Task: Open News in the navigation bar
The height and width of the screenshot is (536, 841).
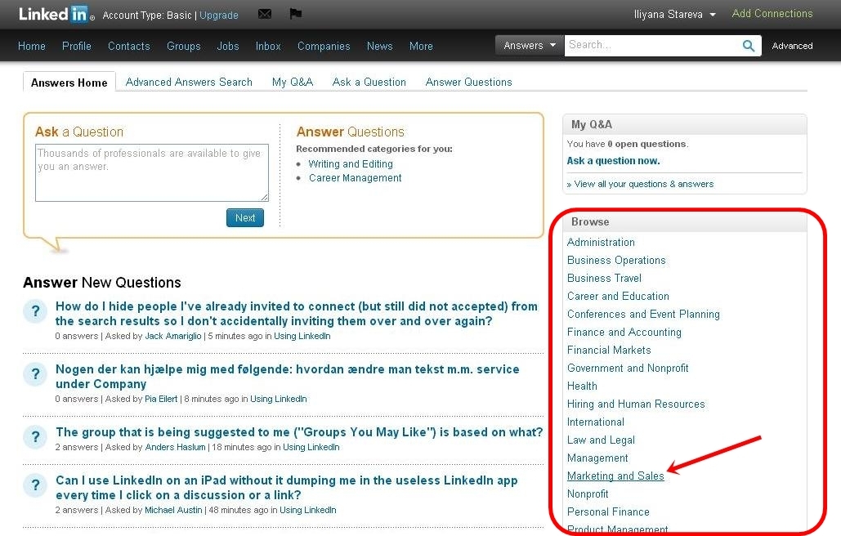Action: tap(380, 46)
